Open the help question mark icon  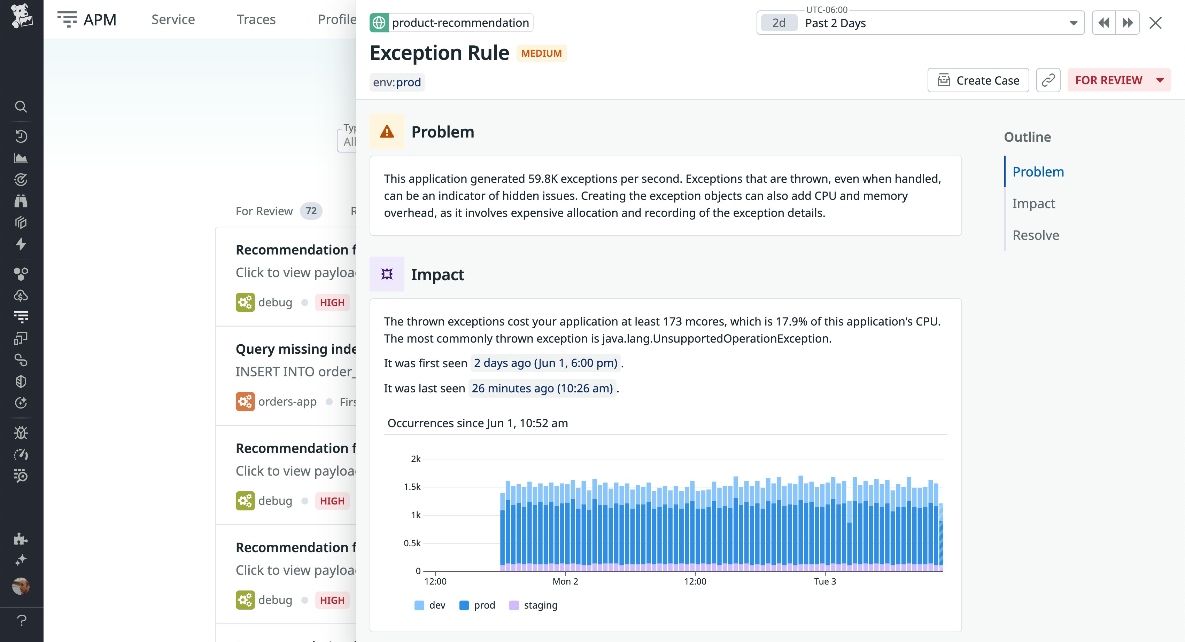point(21,620)
